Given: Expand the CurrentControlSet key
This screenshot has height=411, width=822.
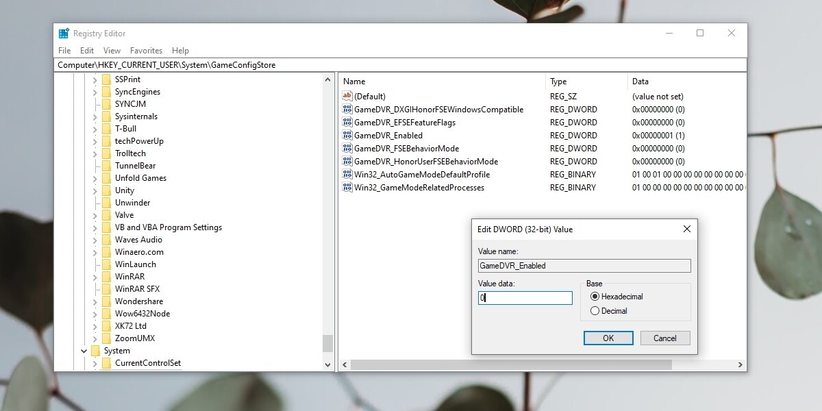Looking at the screenshot, I should [x=95, y=363].
